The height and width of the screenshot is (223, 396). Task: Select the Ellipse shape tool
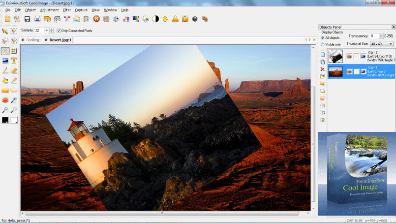(x=14, y=91)
